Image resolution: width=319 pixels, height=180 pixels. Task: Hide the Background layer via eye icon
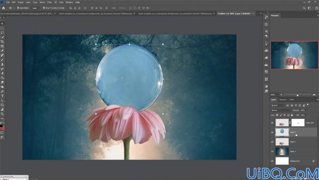[x=272, y=161]
